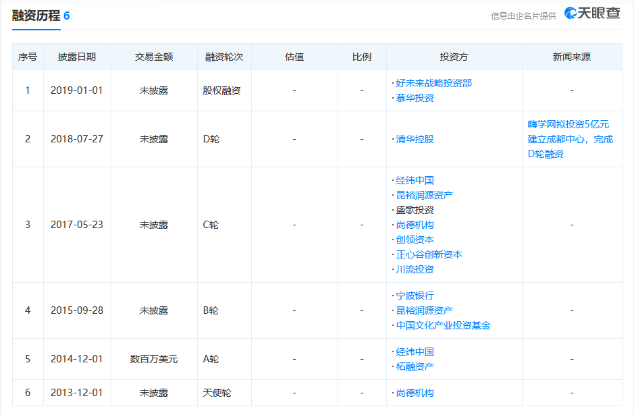Open the 嗨学网拟投资5亿元 news article link

tap(571, 139)
